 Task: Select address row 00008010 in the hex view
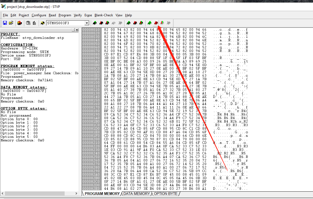tap(91, 30)
